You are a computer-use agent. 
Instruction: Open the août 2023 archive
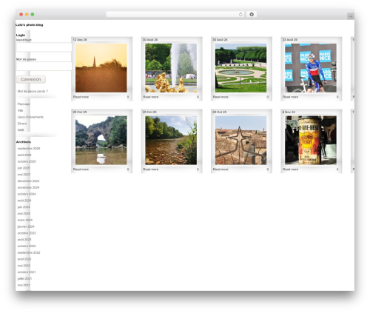24,240
